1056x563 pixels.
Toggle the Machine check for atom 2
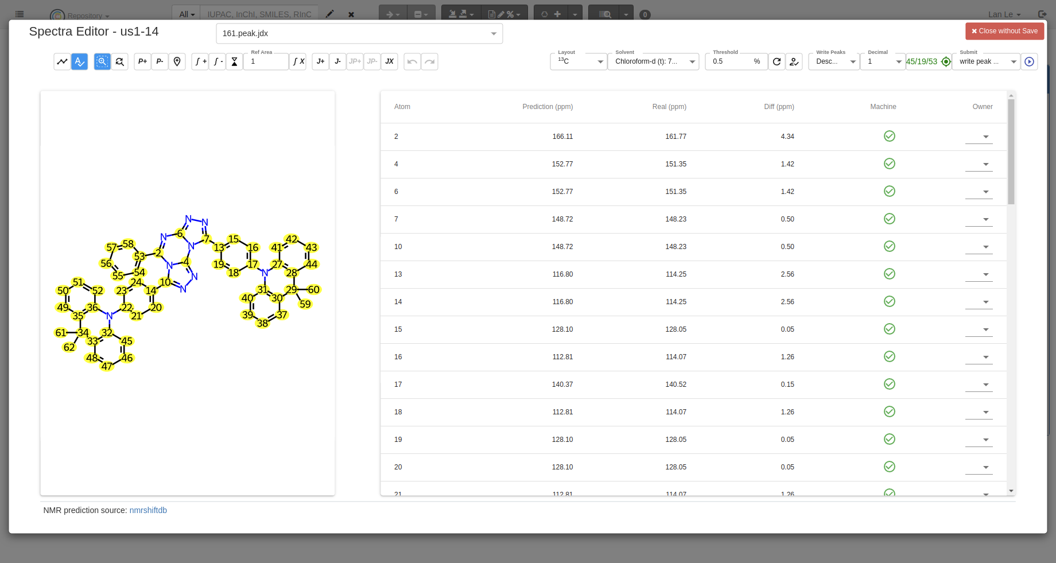pyautogui.click(x=889, y=136)
